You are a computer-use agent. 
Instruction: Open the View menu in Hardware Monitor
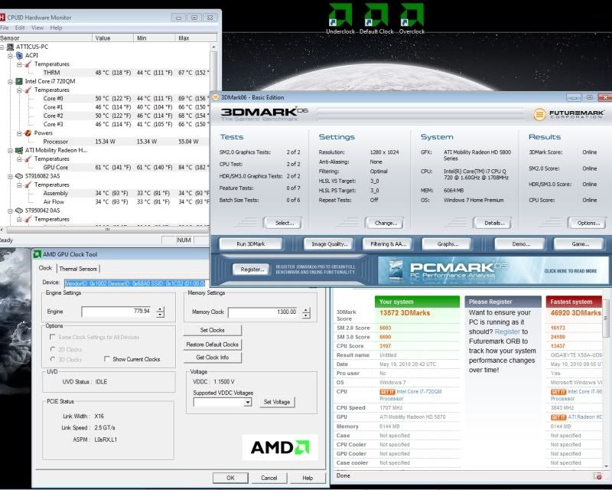pyautogui.click(x=37, y=28)
